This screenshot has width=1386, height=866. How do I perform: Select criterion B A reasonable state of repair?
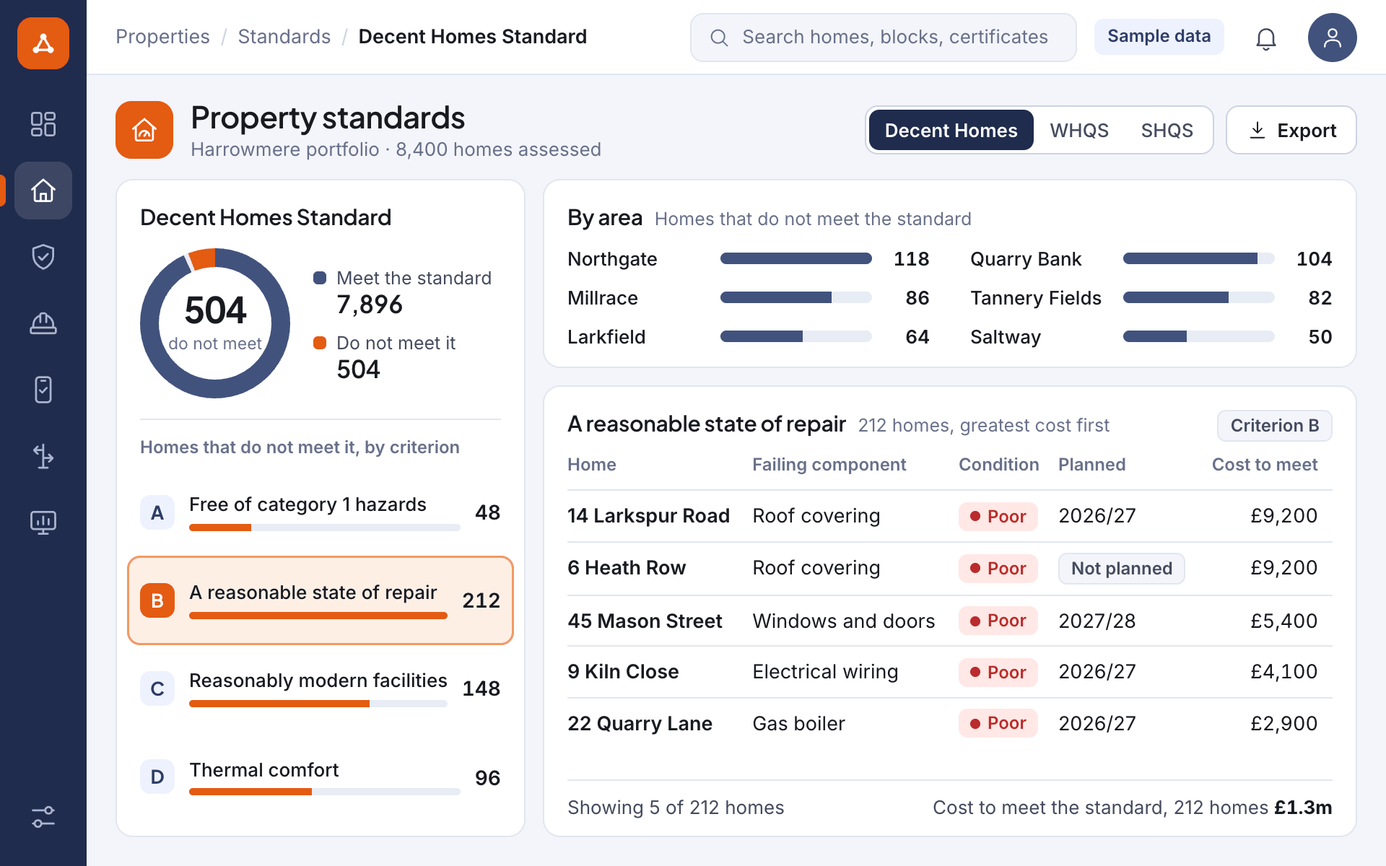[321, 600]
